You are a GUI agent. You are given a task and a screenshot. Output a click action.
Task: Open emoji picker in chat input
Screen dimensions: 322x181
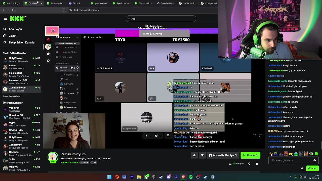tap(314, 160)
